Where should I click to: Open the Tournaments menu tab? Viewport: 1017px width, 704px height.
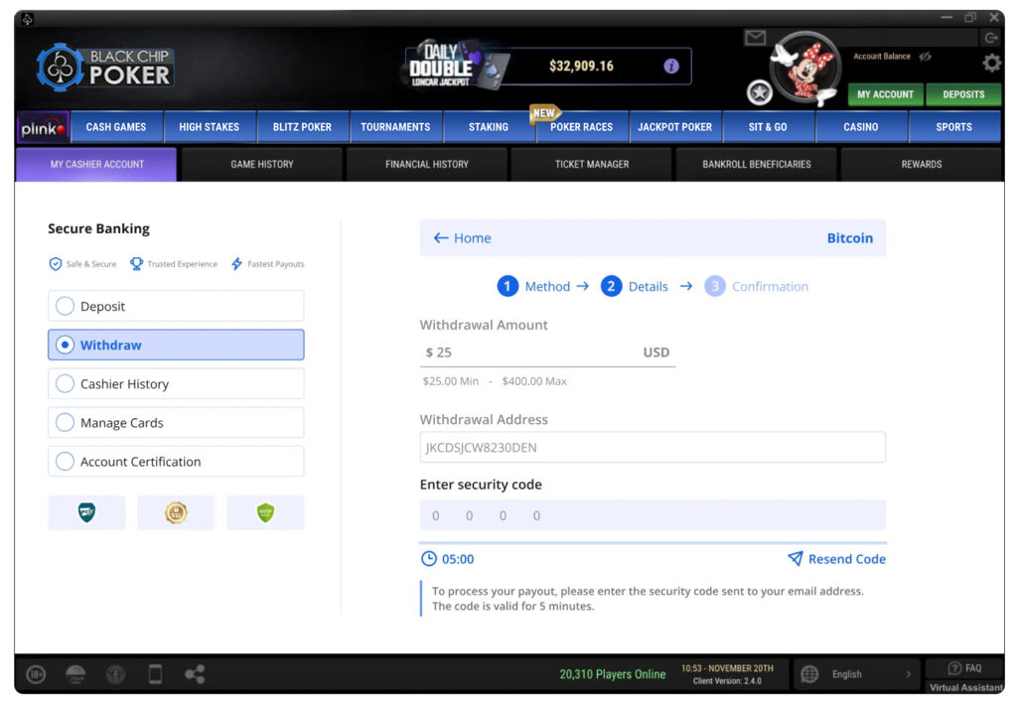pos(395,127)
